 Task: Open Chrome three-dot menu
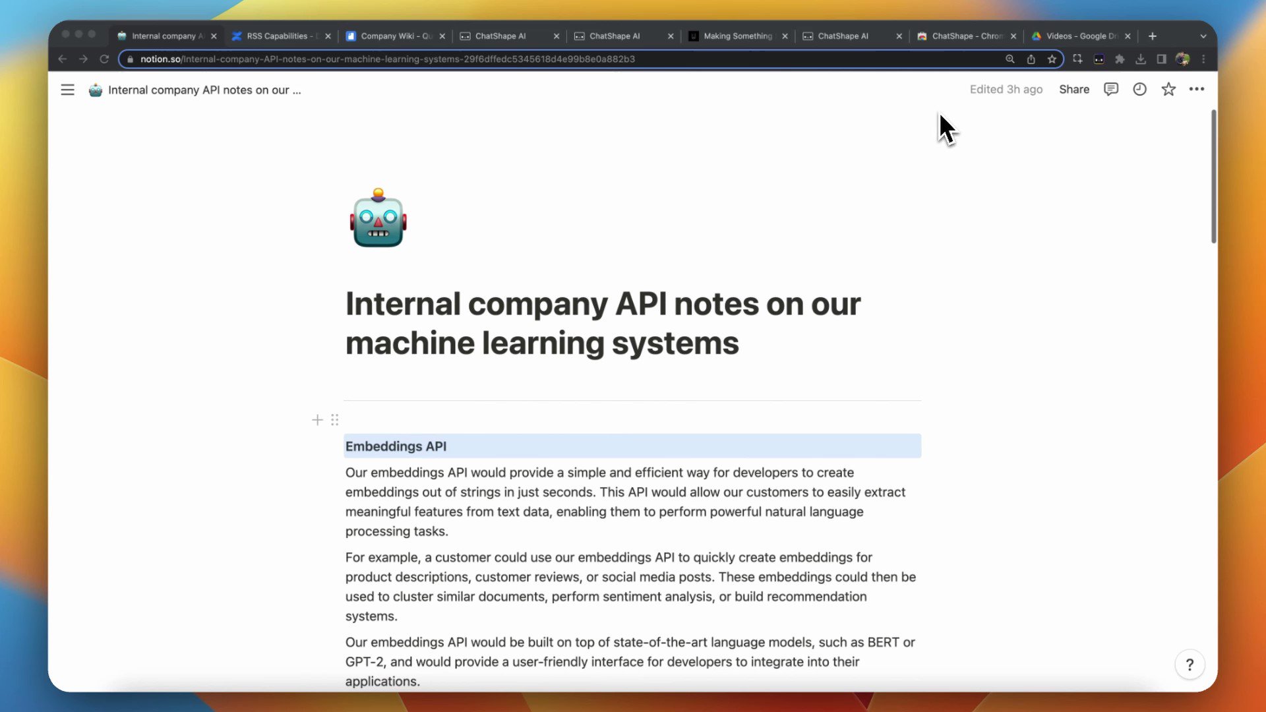point(1203,59)
